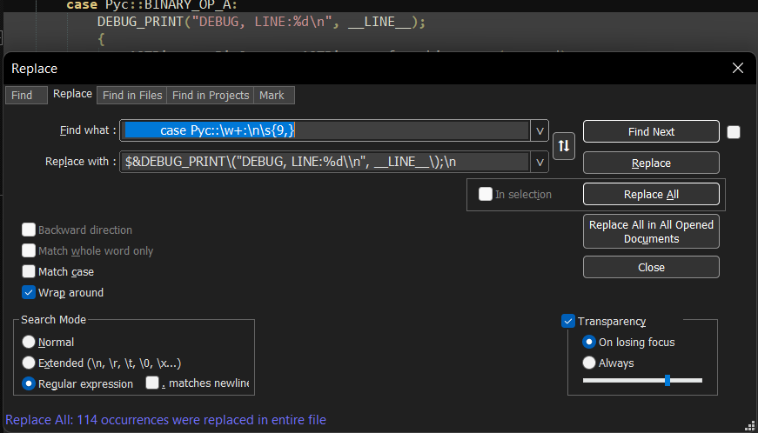This screenshot has width=758, height=433.
Task: Open the Find in Projects tab
Action: (x=211, y=96)
